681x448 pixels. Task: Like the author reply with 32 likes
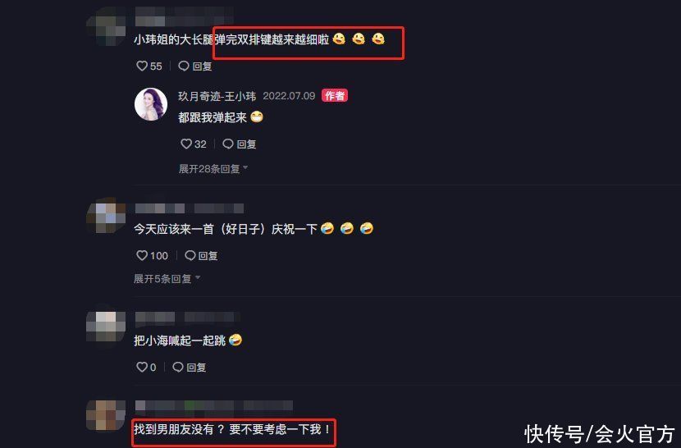coord(186,144)
